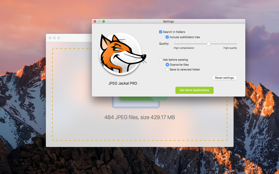Click the background window's gray close button
This screenshot has width=279, height=174.
50,38
